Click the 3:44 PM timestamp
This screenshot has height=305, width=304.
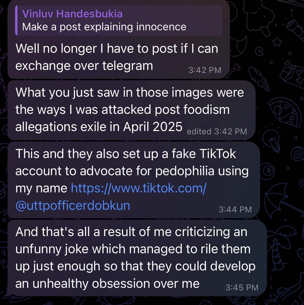tap(235, 209)
